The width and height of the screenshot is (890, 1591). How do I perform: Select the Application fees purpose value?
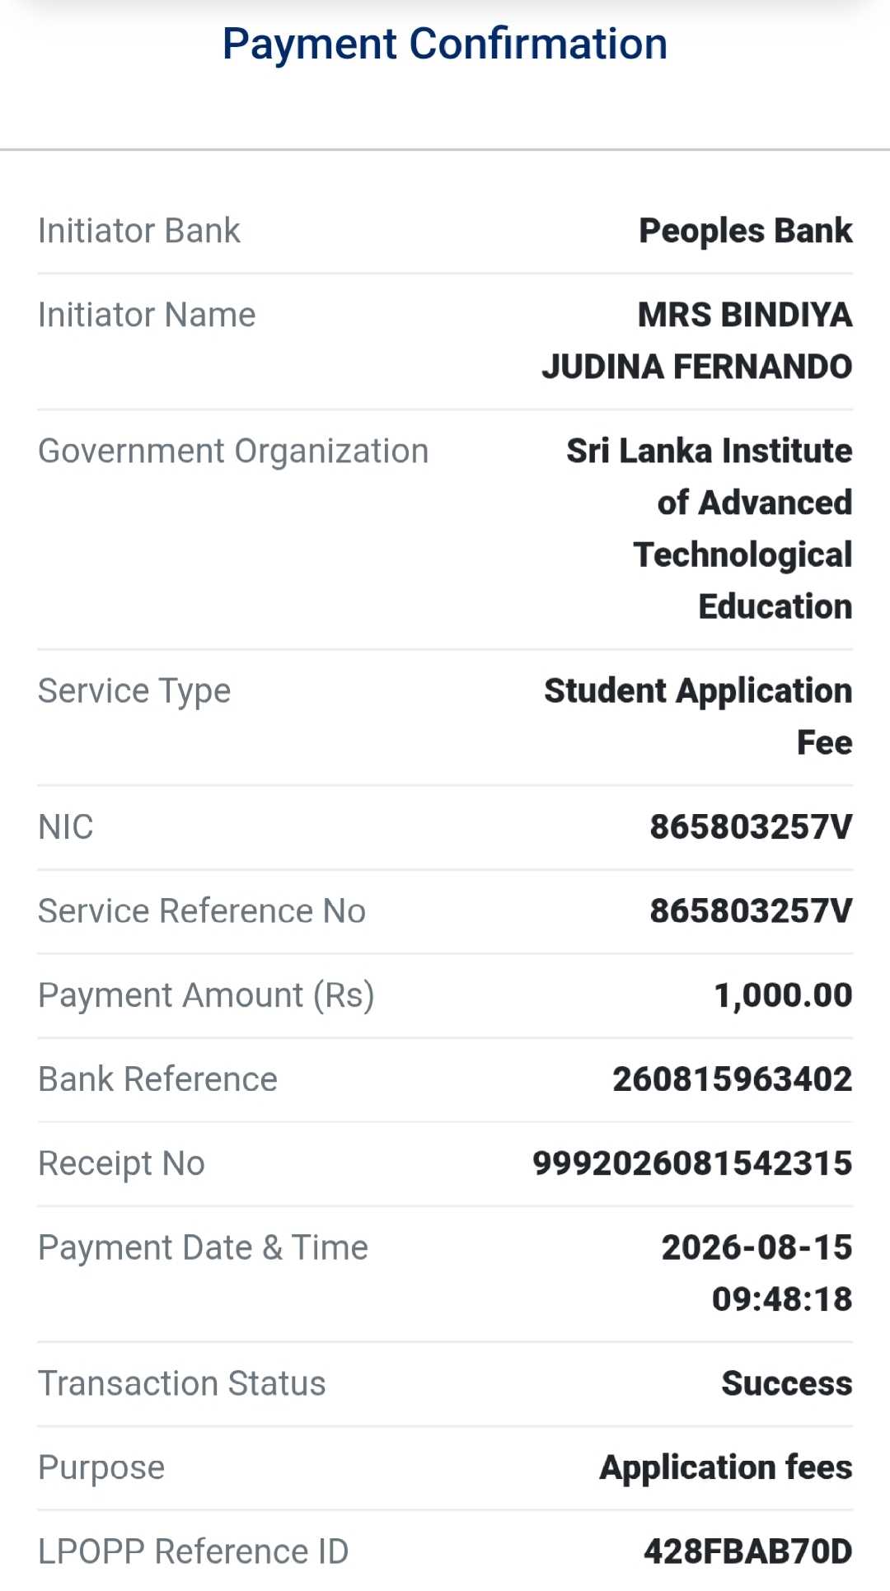726,1467
